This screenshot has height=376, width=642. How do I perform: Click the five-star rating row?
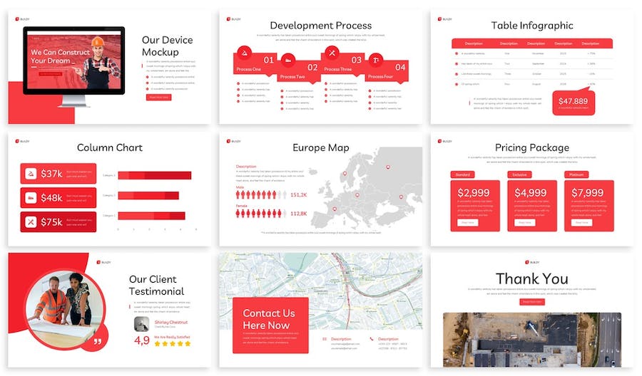(173, 343)
